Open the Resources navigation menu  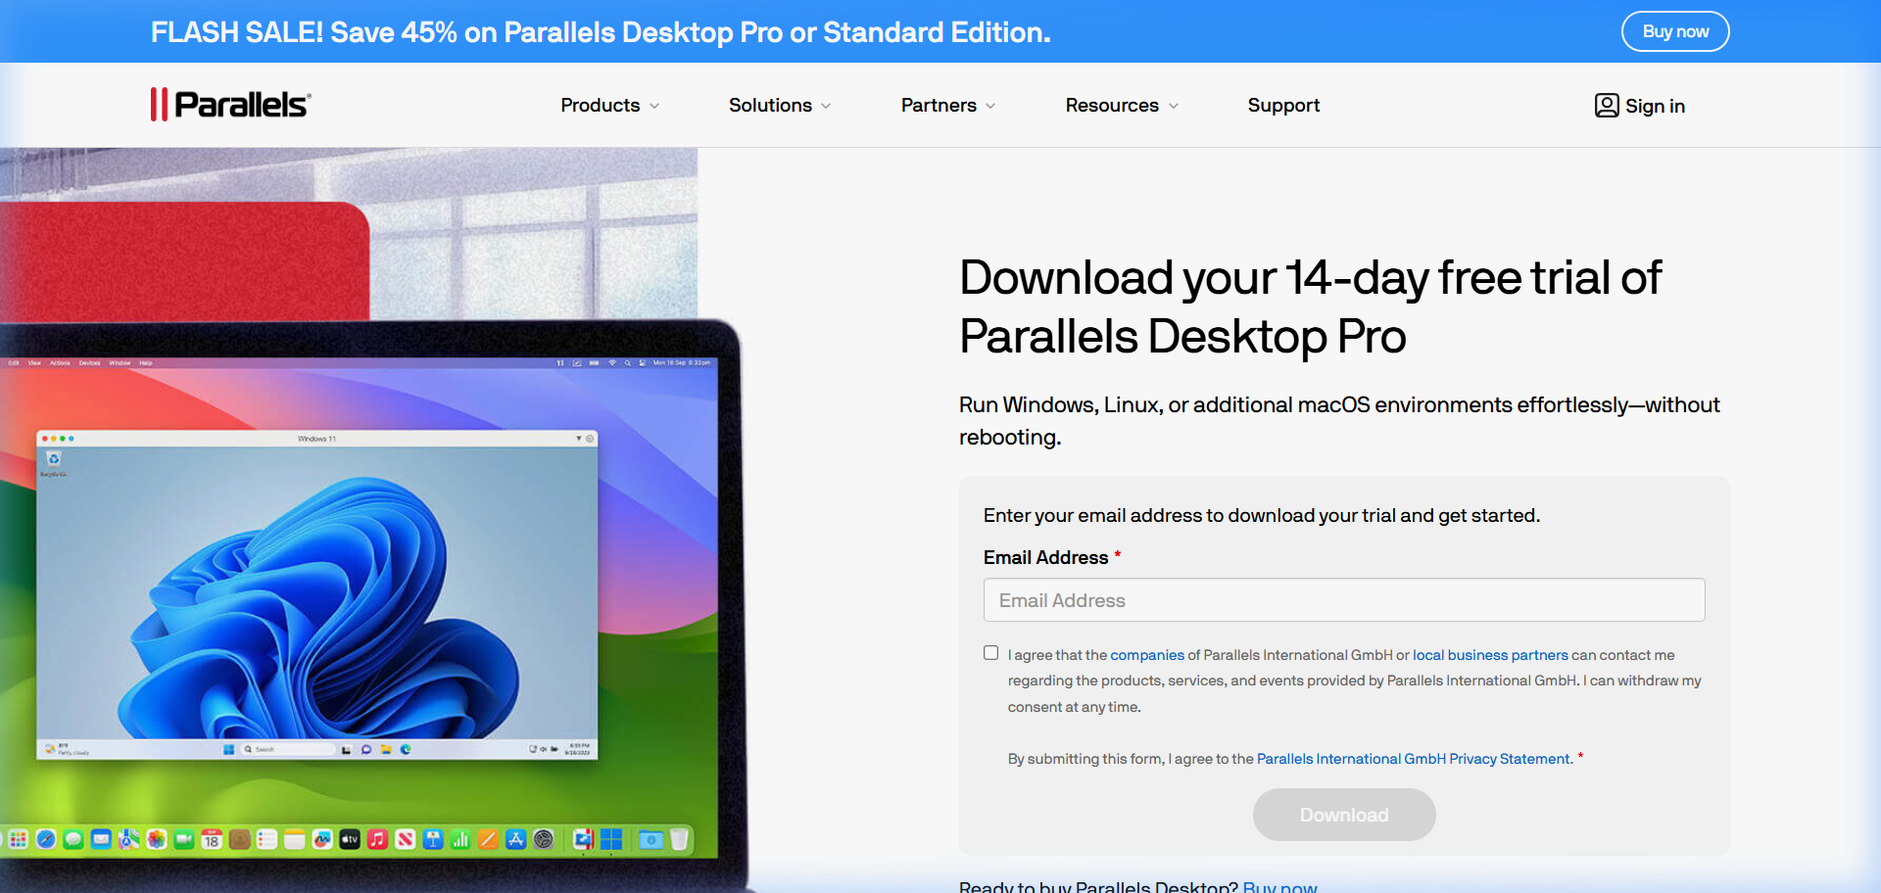pyautogui.click(x=1122, y=105)
